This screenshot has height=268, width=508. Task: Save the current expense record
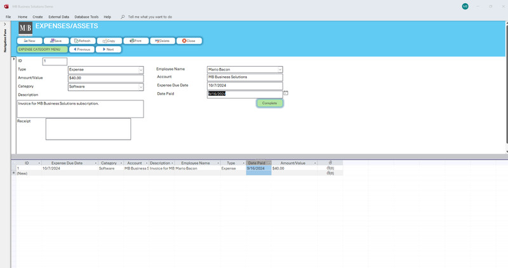pos(56,41)
